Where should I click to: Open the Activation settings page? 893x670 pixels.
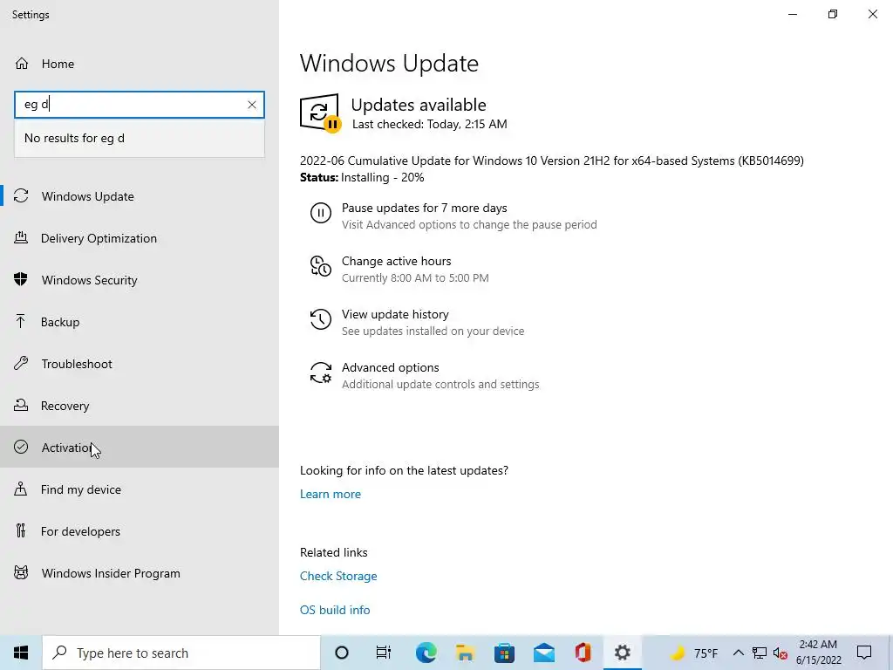140,448
